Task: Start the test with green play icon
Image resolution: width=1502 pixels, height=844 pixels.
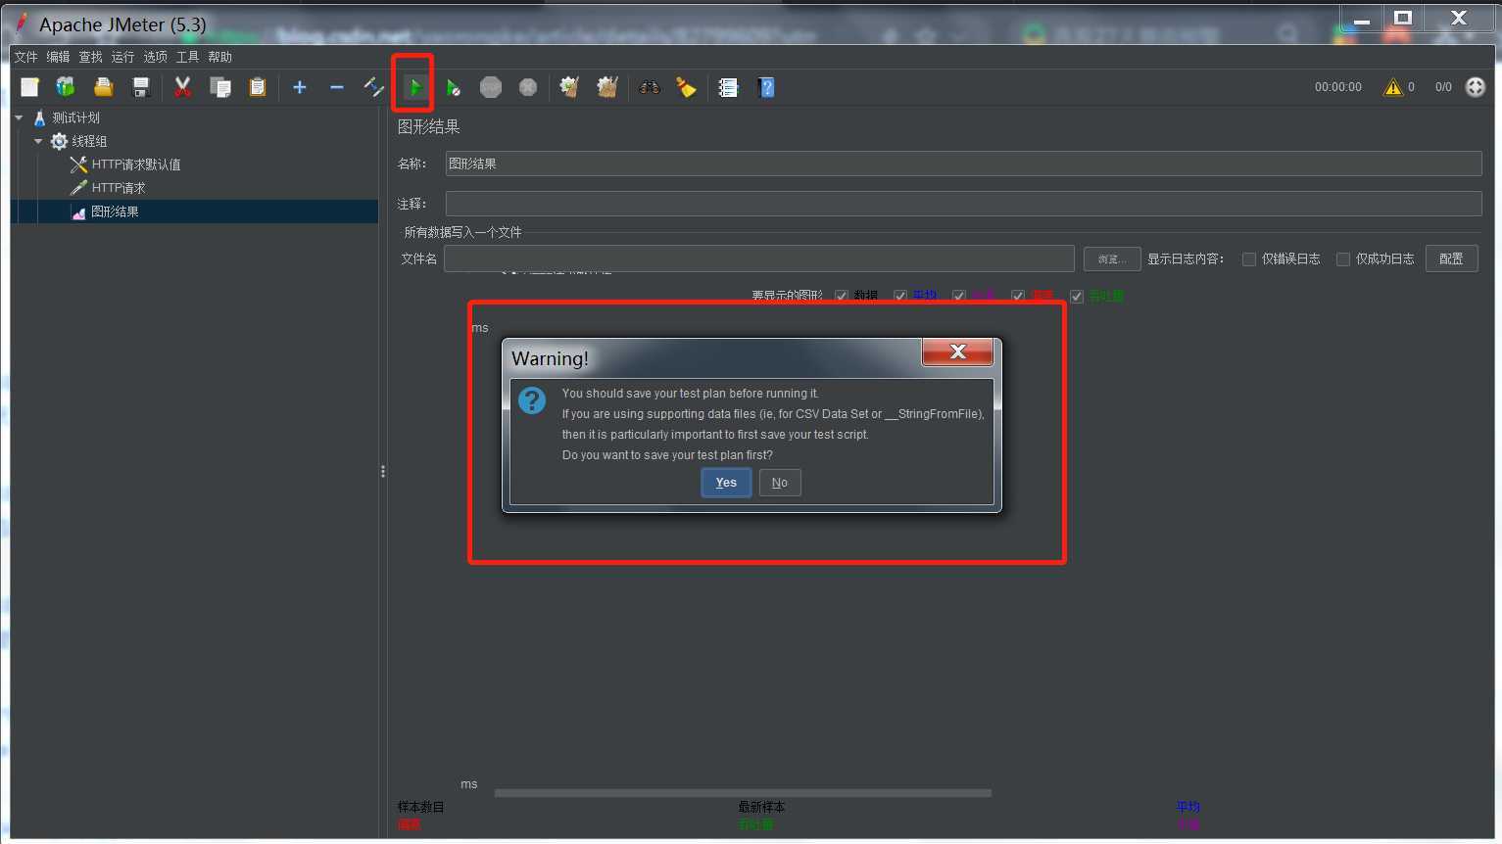Action: point(414,87)
